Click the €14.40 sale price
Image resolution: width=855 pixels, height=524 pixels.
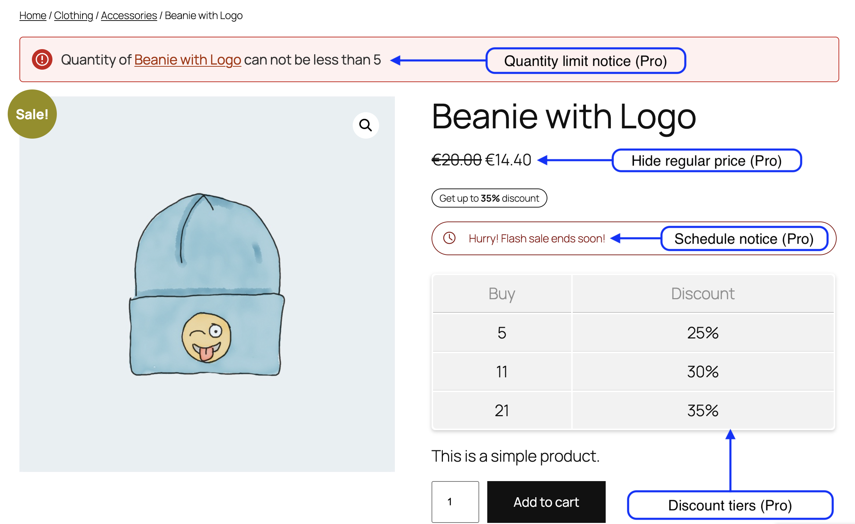click(508, 160)
